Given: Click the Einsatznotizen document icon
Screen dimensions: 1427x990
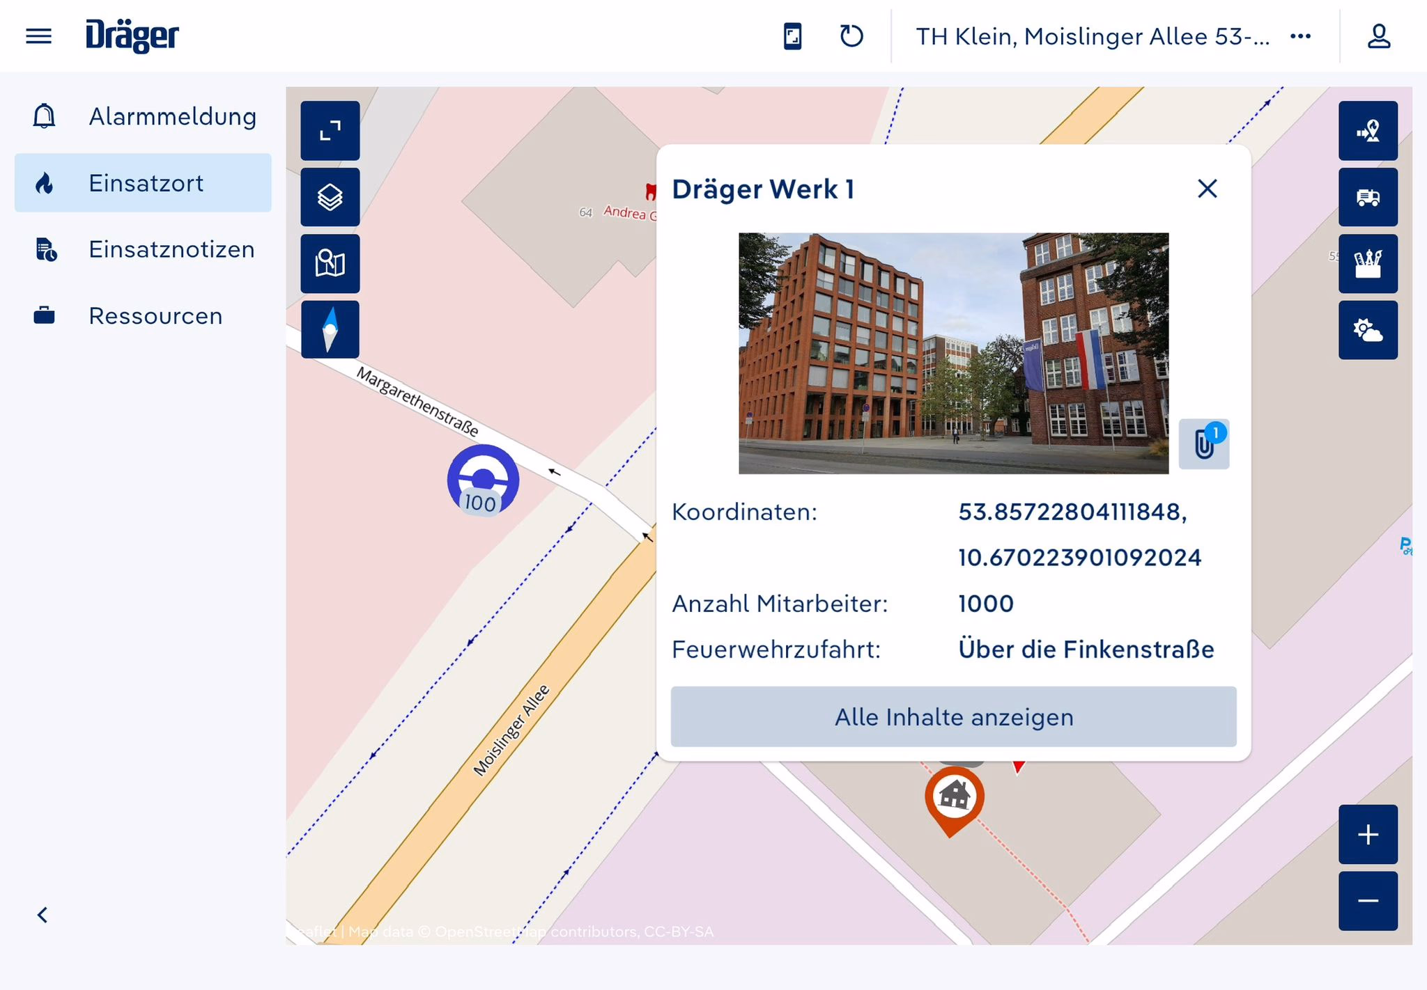Looking at the screenshot, I should [46, 249].
